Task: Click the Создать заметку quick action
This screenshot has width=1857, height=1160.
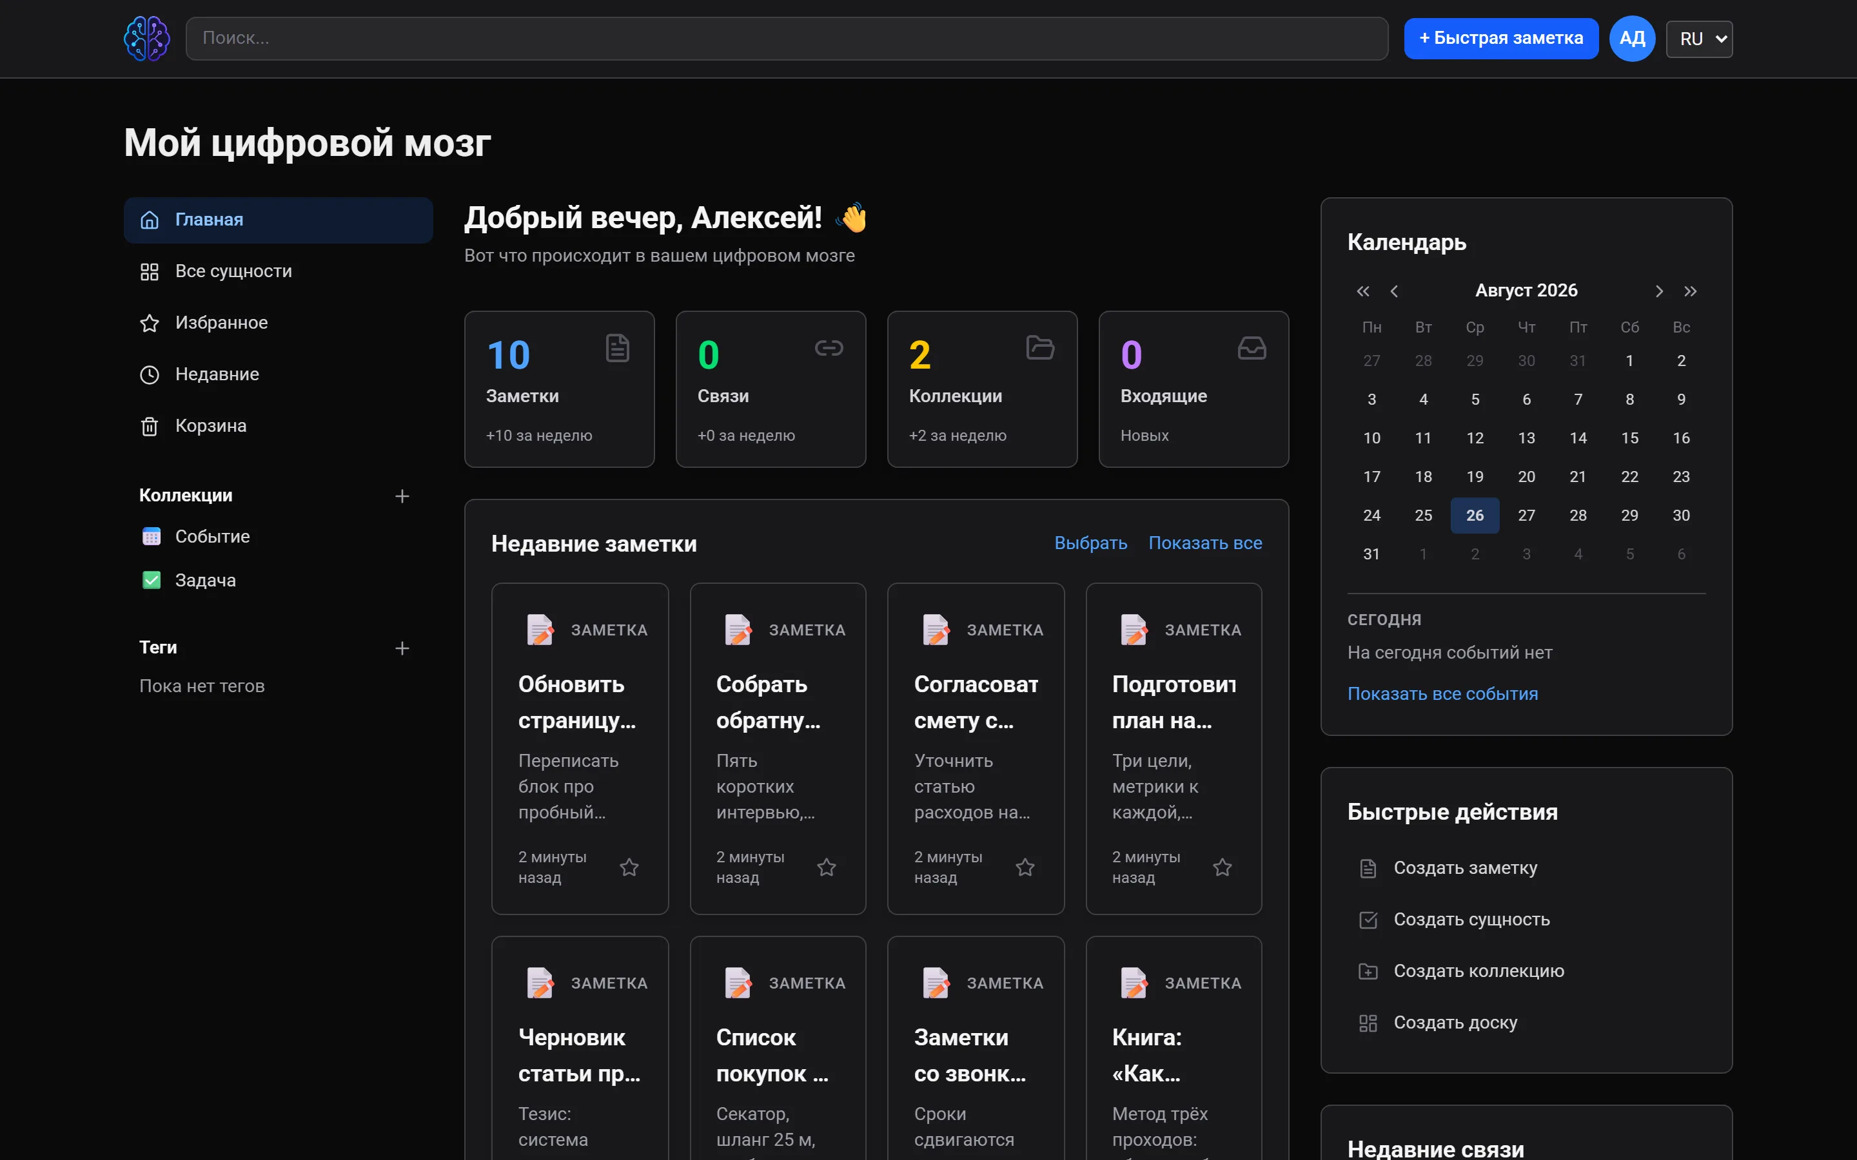Action: (1526, 867)
